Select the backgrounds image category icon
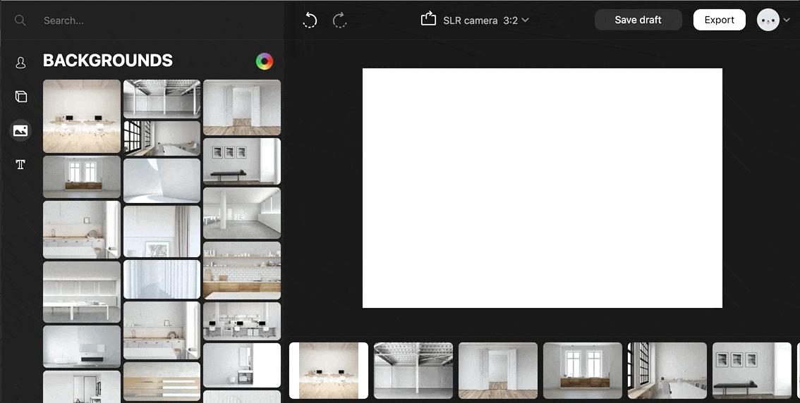The image size is (800, 403). 21,130
